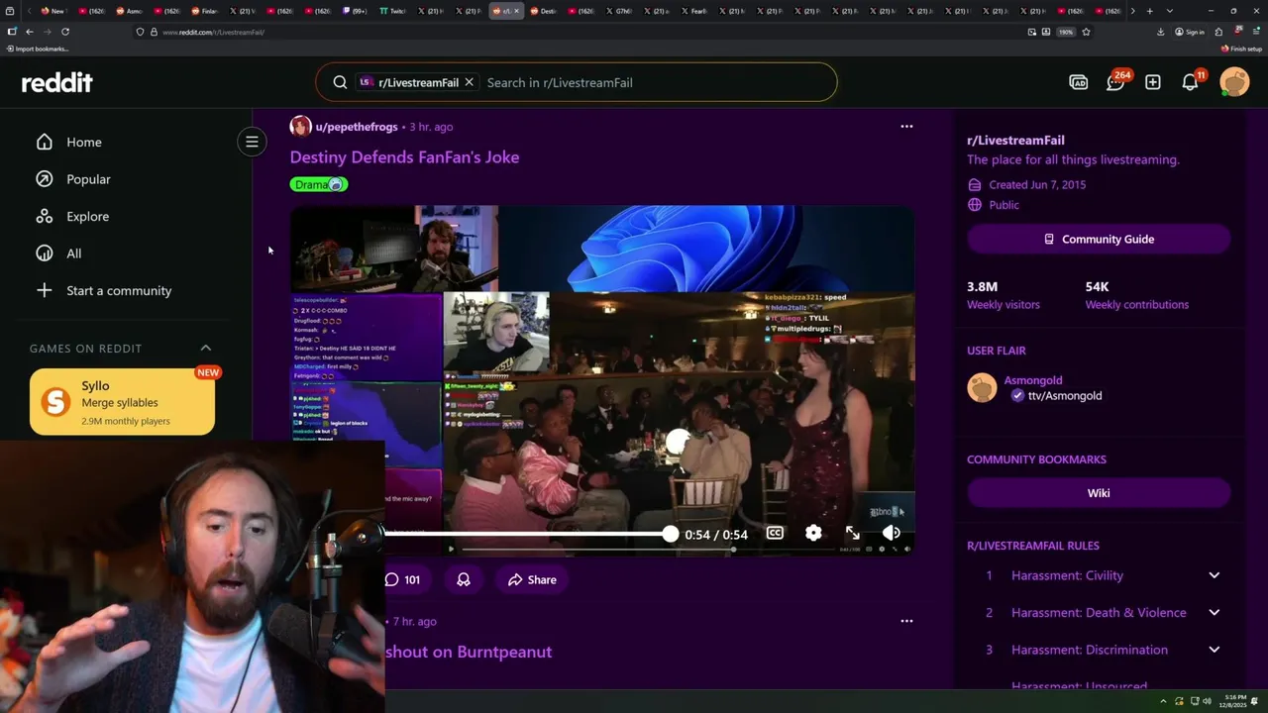Go back with the browser back arrow
This screenshot has width=1268, height=713.
29,32
